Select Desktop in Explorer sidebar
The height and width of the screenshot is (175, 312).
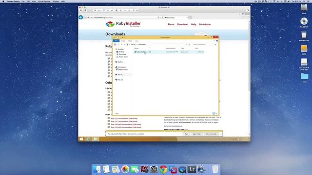pyautogui.click(x=121, y=52)
